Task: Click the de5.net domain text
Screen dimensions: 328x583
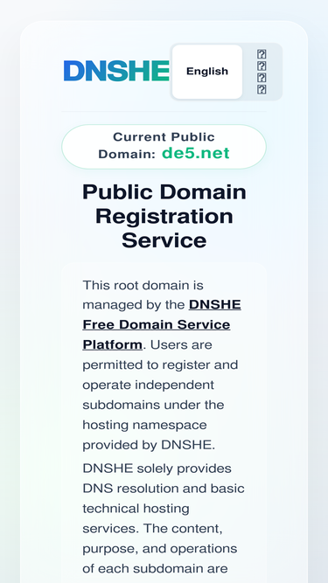Action: click(x=196, y=153)
